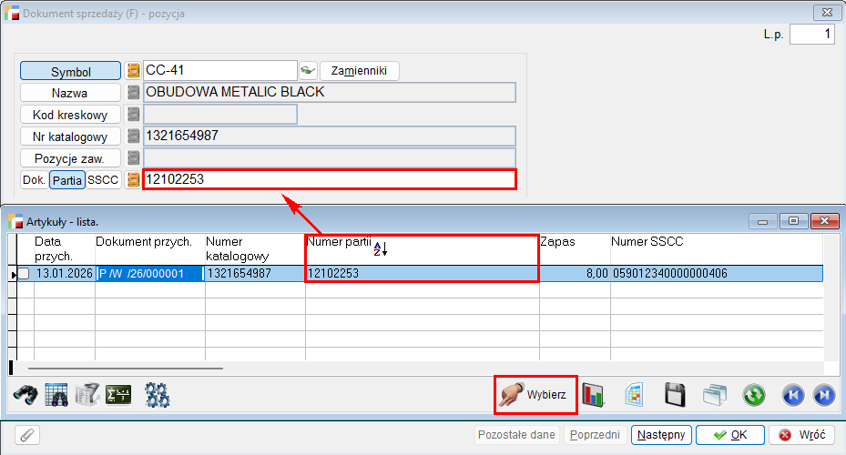Open the list icon beside the Symbol field
This screenshot has height=455, width=846.
134,71
